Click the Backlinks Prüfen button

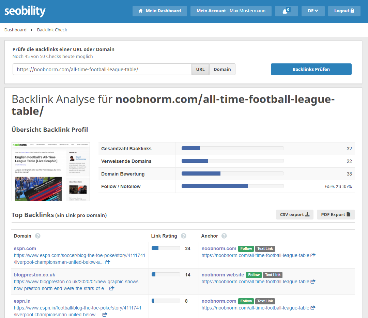(x=311, y=69)
